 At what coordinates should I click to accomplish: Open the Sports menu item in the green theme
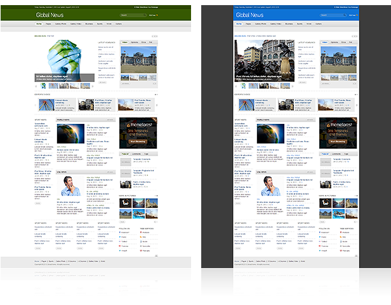99,24
